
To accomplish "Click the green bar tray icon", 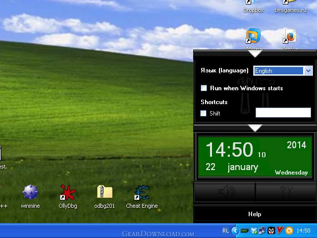I will point(244,231).
